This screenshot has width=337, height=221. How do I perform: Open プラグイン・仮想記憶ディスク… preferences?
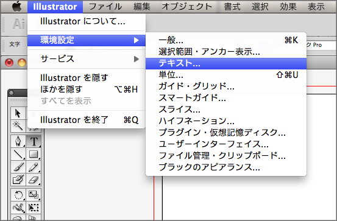pyautogui.click(x=226, y=133)
